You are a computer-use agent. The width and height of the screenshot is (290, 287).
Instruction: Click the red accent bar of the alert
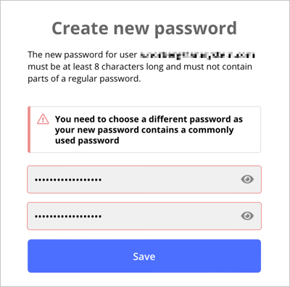pyautogui.click(x=29, y=130)
